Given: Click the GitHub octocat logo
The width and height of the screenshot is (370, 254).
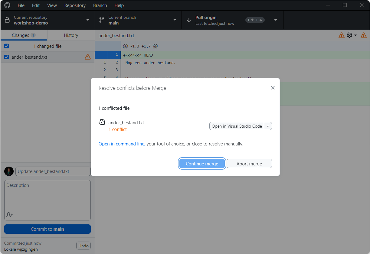Looking at the screenshot, I should coord(7,5).
